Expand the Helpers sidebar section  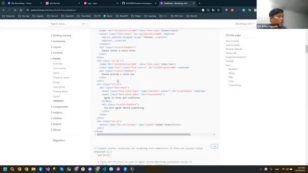[56, 112]
